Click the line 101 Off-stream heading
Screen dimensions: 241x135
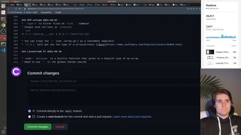point(39,20)
